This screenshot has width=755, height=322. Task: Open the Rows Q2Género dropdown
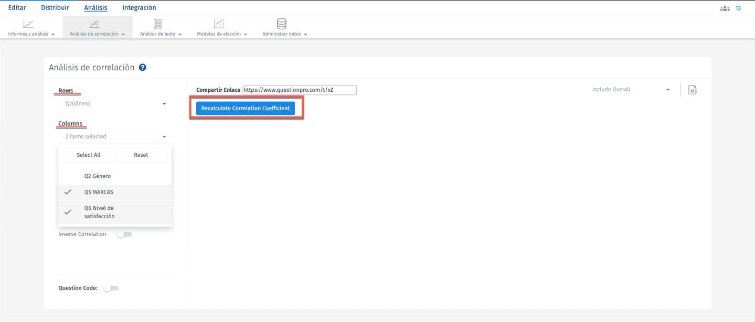[114, 103]
